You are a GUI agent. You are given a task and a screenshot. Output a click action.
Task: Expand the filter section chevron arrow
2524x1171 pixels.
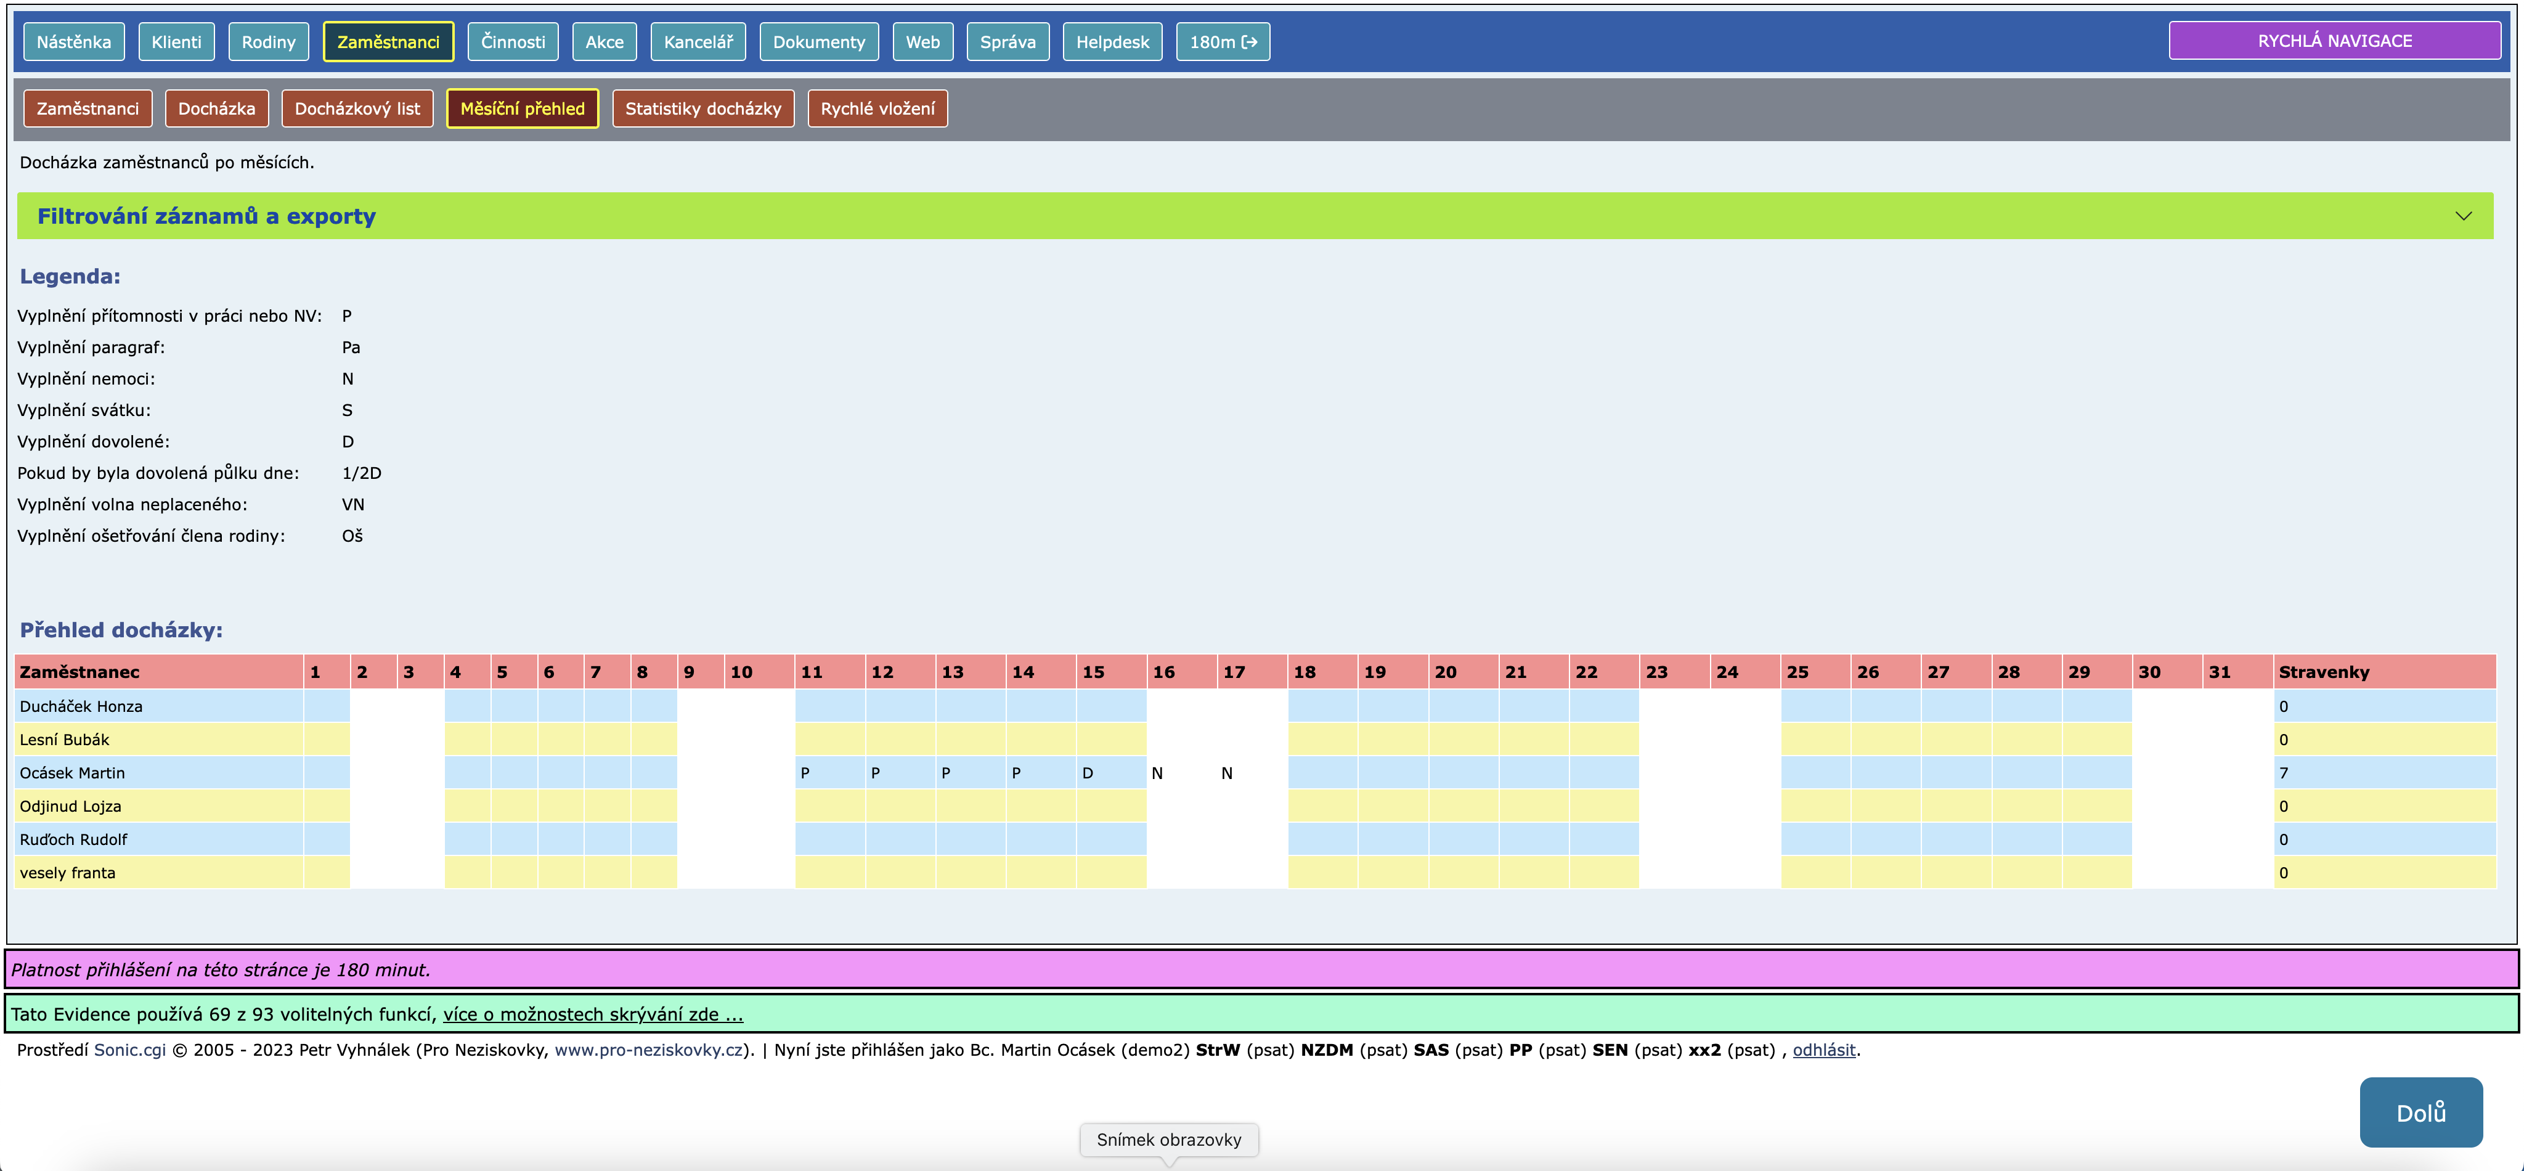pyautogui.click(x=2462, y=216)
